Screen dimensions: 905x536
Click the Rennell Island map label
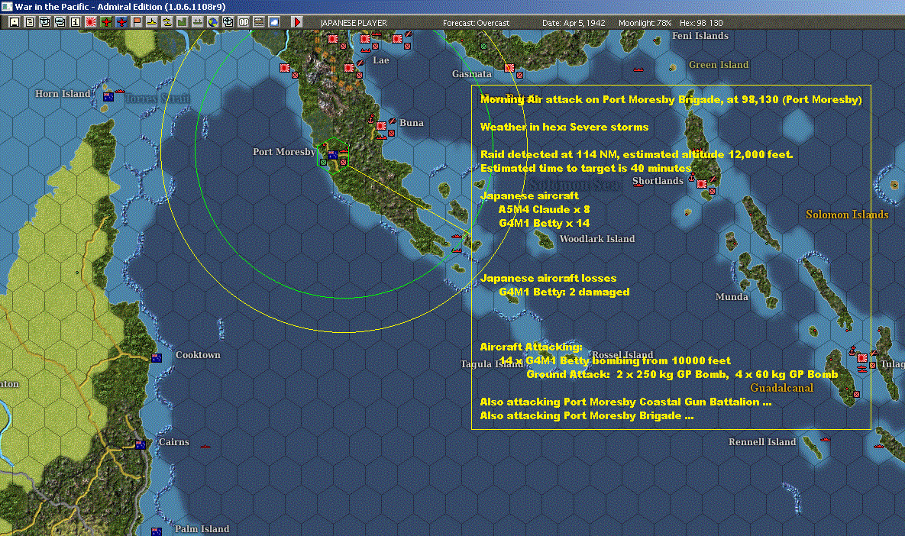(762, 442)
